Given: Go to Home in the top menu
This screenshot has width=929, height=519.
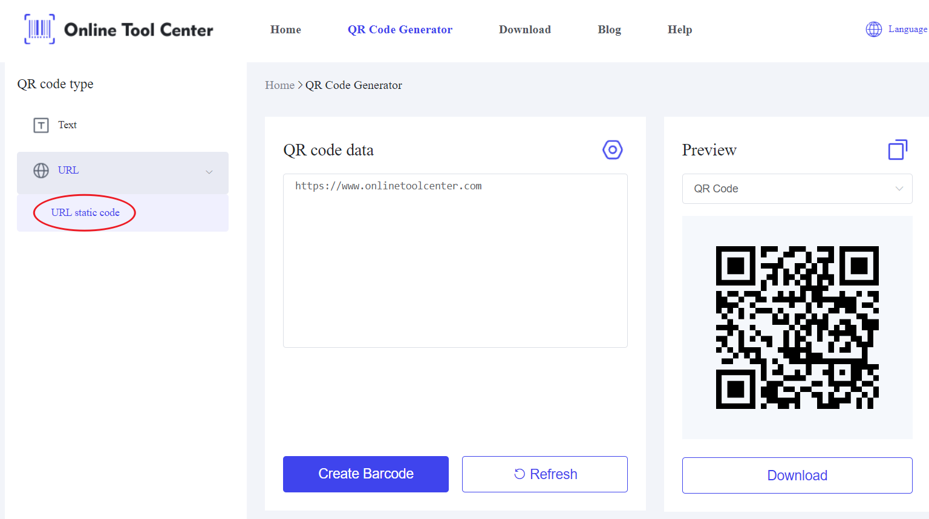Looking at the screenshot, I should tap(285, 30).
